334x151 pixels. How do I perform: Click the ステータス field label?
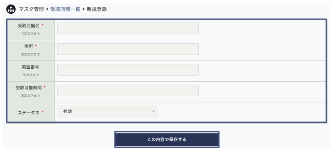coord(28,113)
